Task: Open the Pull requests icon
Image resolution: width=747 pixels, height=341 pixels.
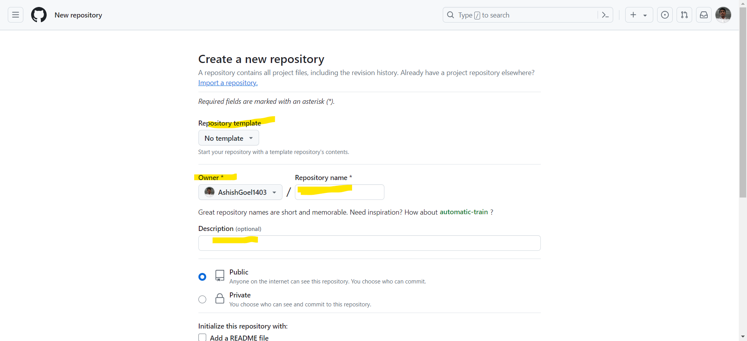Action: point(684,15)
